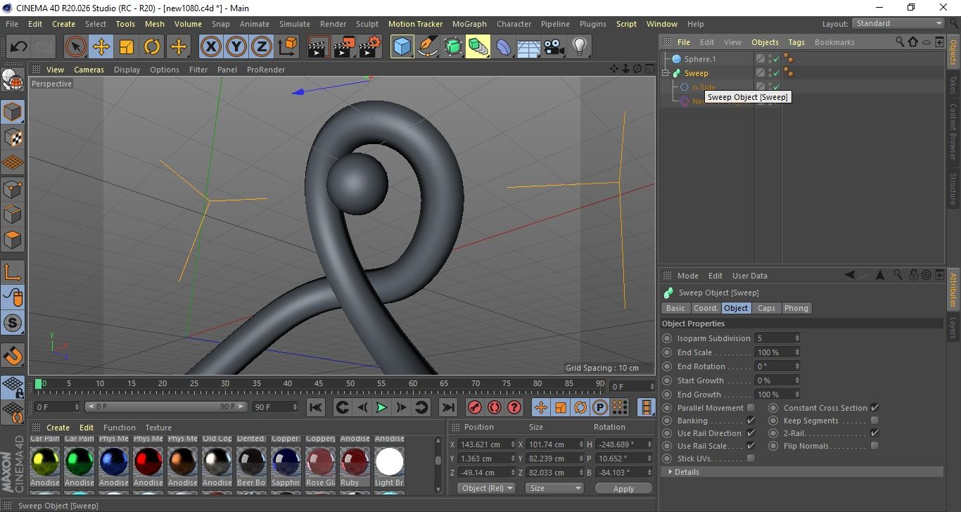This screenshot has width=961, height=512.
Task: Open the Spline Pen tool
Action: click(x=428, y=47)
